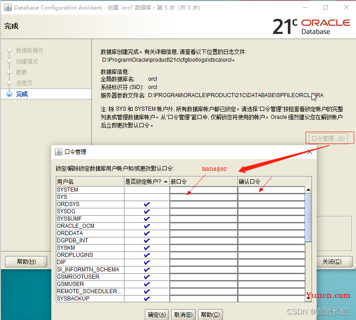Close the Database Configuration Assistant window
Viewport: 356px width, 320px height.
[x=346, y=7]
